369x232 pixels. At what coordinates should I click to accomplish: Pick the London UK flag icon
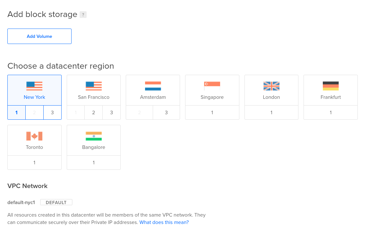coord(271,86)
